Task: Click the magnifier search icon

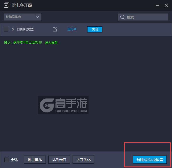Action: tap(122, 17)
